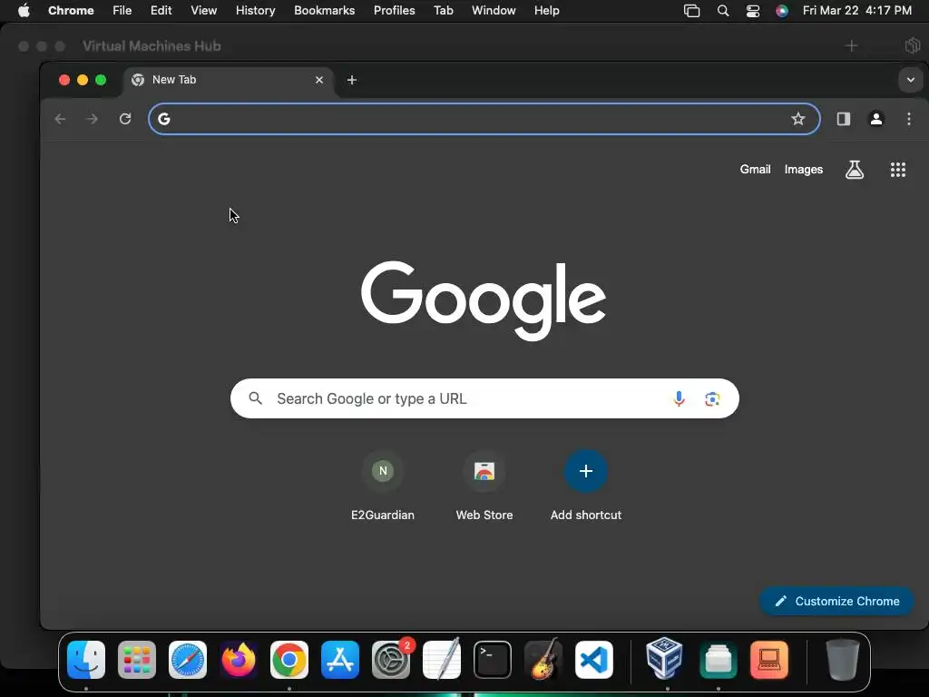Open the Apple menu
Image resolution: width=929 pixels, height=697 pixels.
pyautogui.click(x=24, y=11)
